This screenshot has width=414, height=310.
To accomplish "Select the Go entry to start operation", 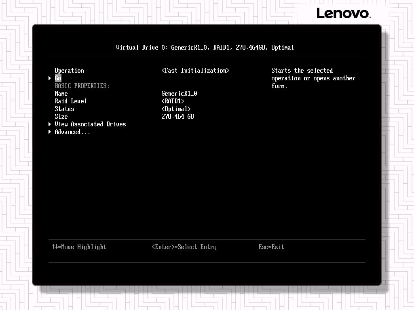I will coord(58,78).
